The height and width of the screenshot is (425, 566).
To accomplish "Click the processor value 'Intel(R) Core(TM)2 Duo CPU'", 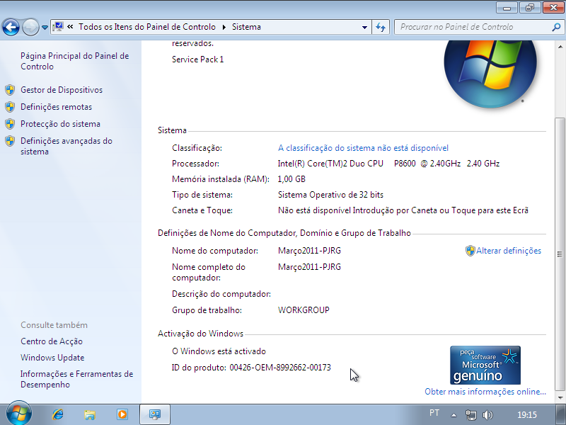I will [330, 164].
